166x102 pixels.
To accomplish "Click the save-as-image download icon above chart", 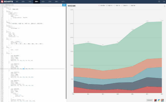I will coord(164,6).
